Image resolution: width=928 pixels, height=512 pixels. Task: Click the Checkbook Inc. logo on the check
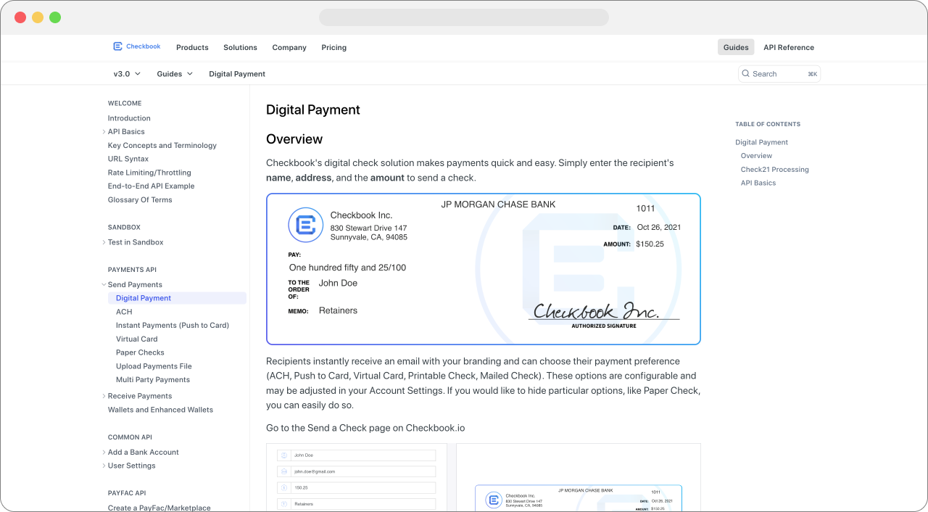pyautogui.click(x=305, y=225)
